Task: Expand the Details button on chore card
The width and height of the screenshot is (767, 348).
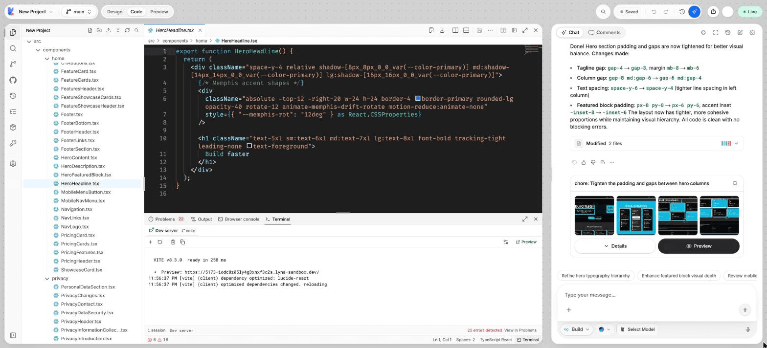Action: [615, 246]
